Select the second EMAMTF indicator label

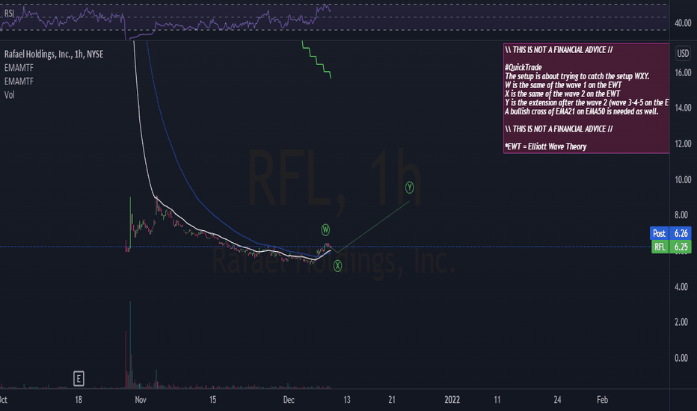19,81
